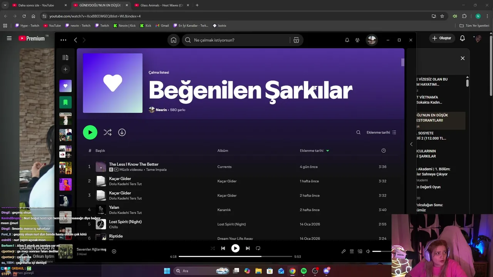Search within the liked songs list
493x277 pixels.
[358, 132]
